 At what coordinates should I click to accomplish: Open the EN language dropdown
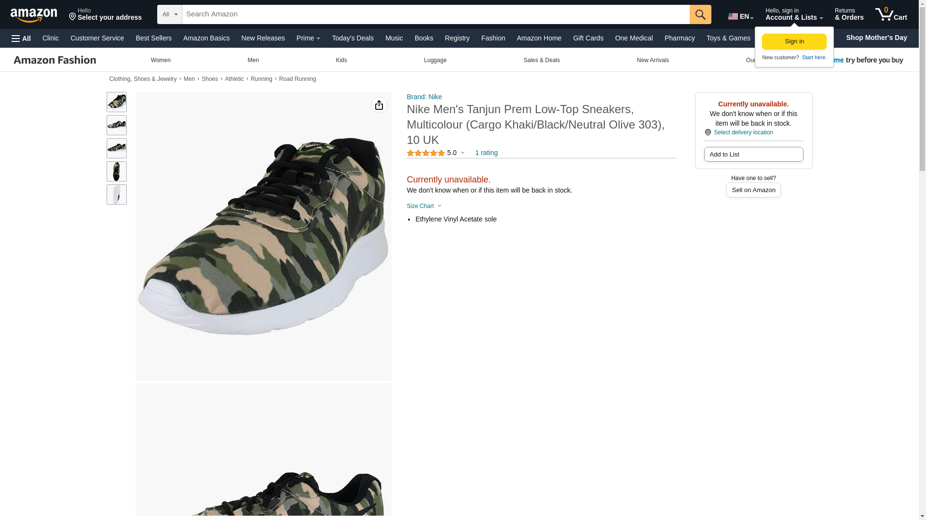[x=740, y=16]
